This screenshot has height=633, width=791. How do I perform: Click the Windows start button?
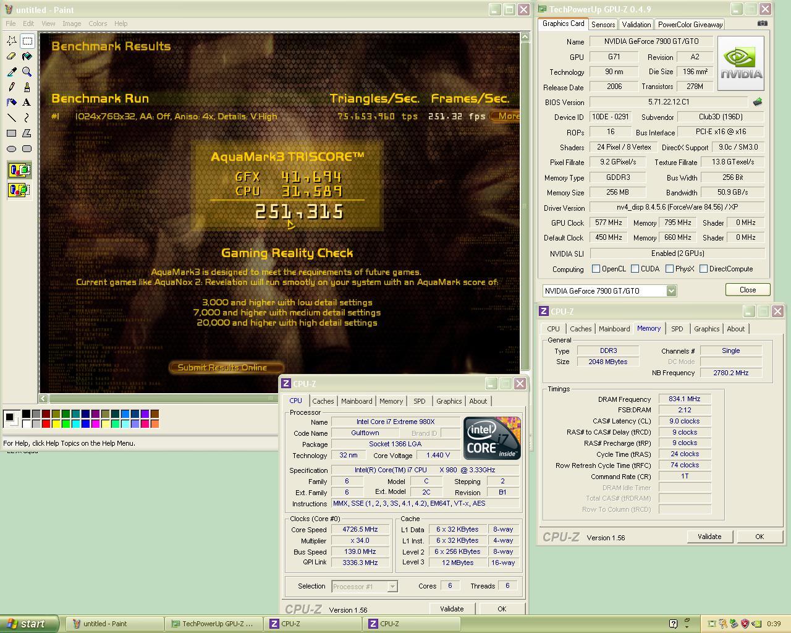(x=30, y=624)
